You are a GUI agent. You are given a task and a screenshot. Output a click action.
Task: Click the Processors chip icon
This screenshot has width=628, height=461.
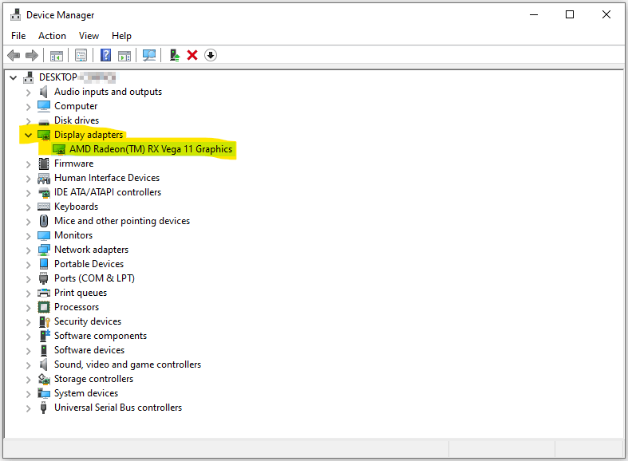click(x=44, y=307)
